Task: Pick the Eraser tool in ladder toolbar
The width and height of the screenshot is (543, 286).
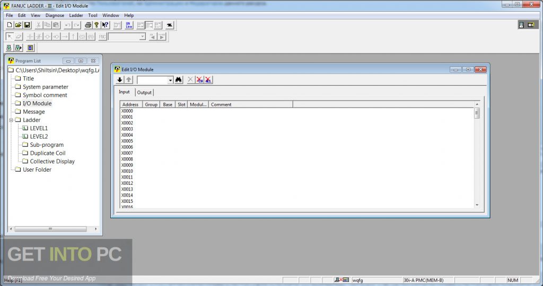Action: click(19, 37)
